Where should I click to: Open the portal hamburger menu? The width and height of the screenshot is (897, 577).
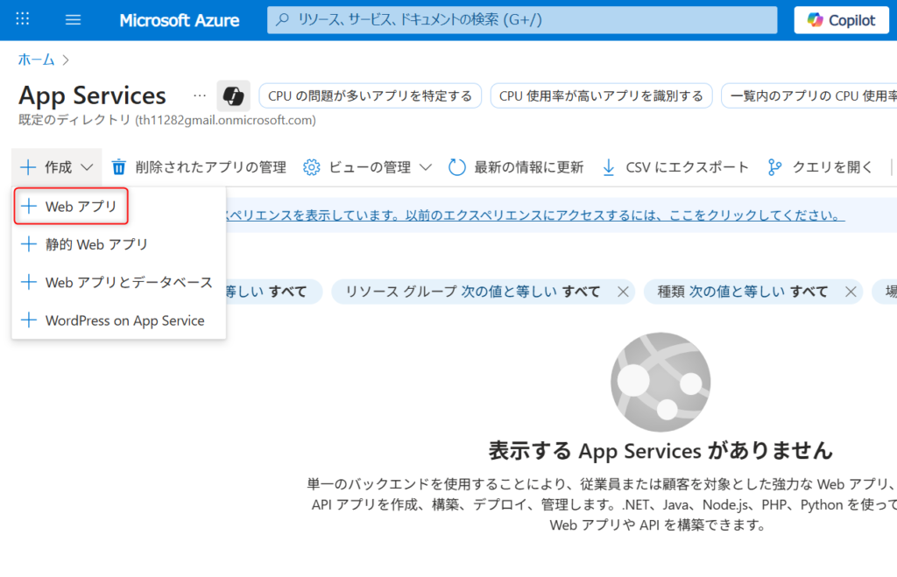pos(73,20)
